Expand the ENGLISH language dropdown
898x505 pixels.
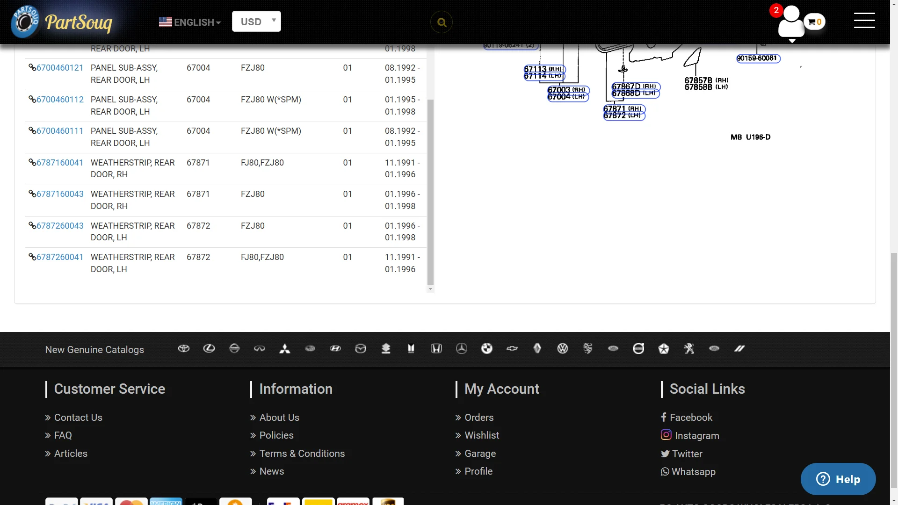coord(190,22)
